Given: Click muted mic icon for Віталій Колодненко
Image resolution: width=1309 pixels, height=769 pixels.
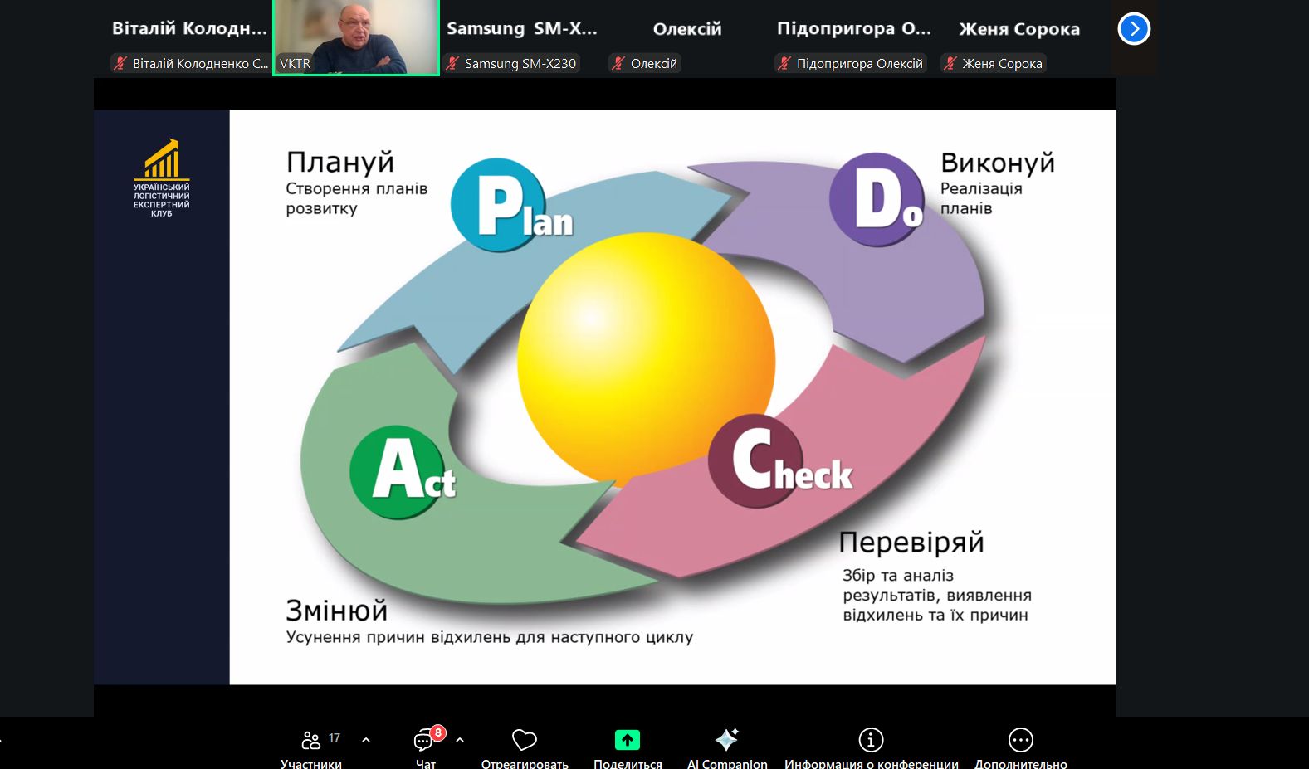Looking at the screenshot, I should (121, 64).
